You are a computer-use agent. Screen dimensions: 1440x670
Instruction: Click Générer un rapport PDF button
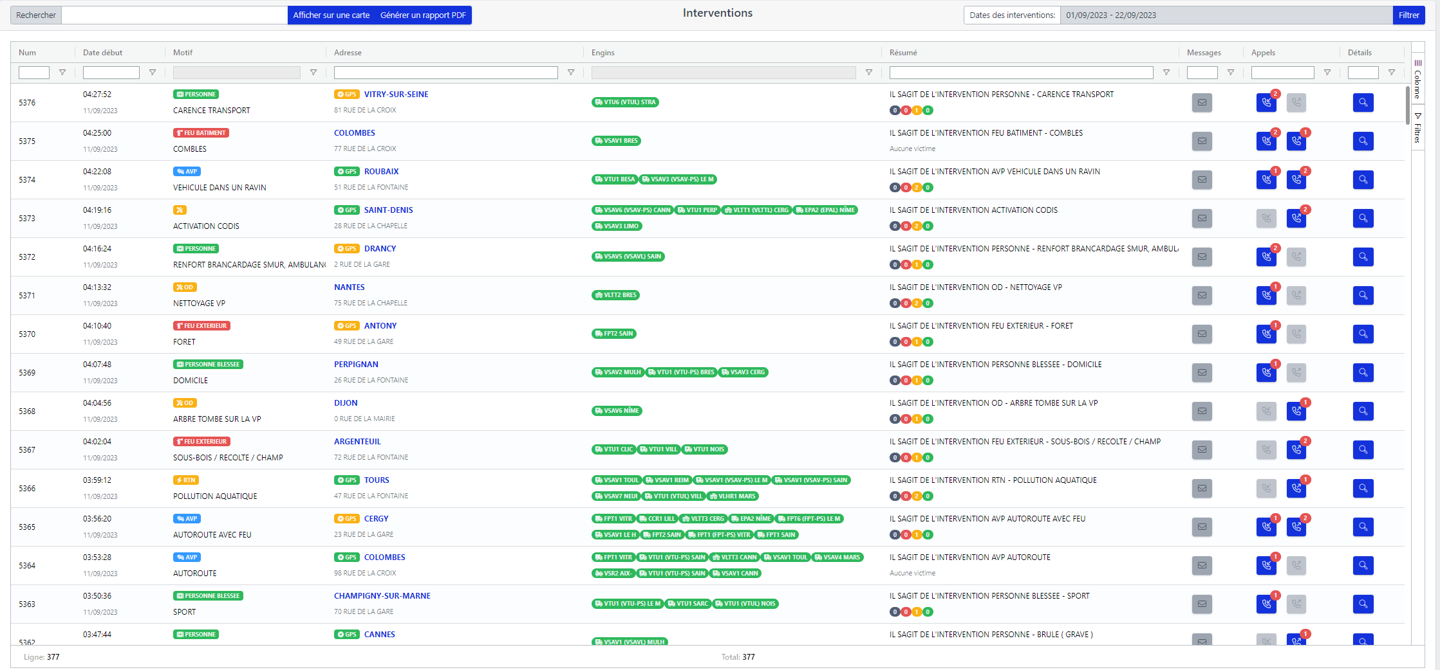point(423,15)
